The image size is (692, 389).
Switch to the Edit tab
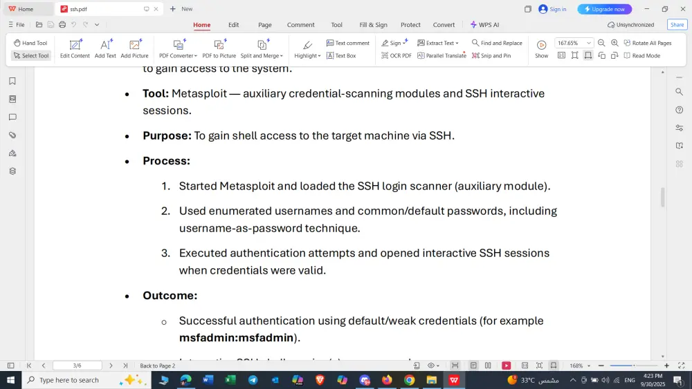[x=233, y=25]
